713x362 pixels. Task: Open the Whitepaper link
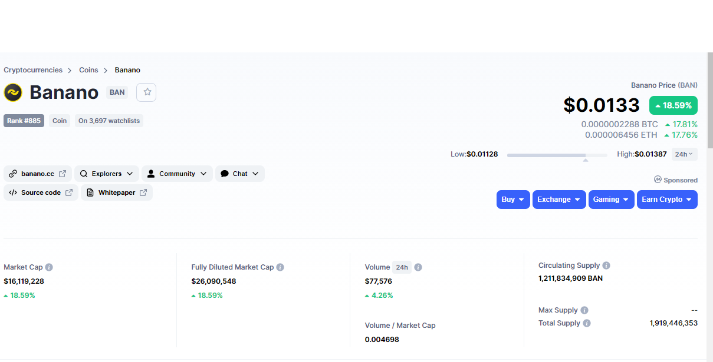117,192
